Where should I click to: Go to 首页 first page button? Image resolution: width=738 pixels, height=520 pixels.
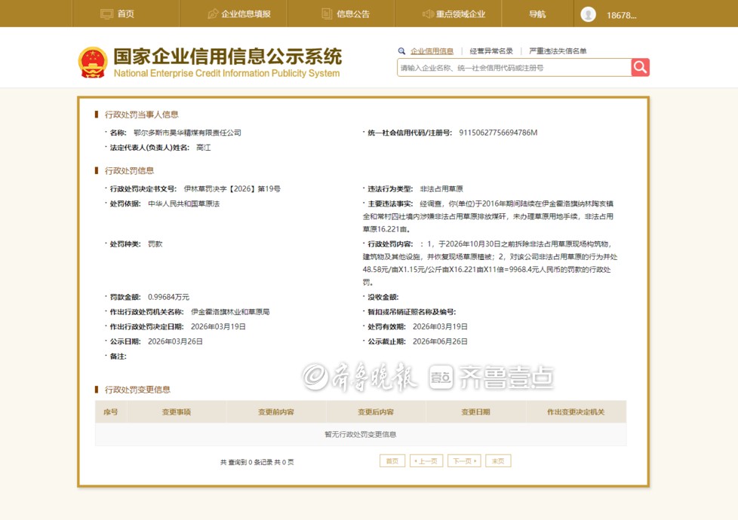tap(392, 461)
